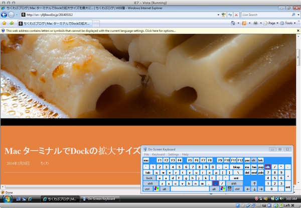Click the compatibility certificate icon in address bar
The width and height of the screenshot is (301, 208).
coord(223,14)
